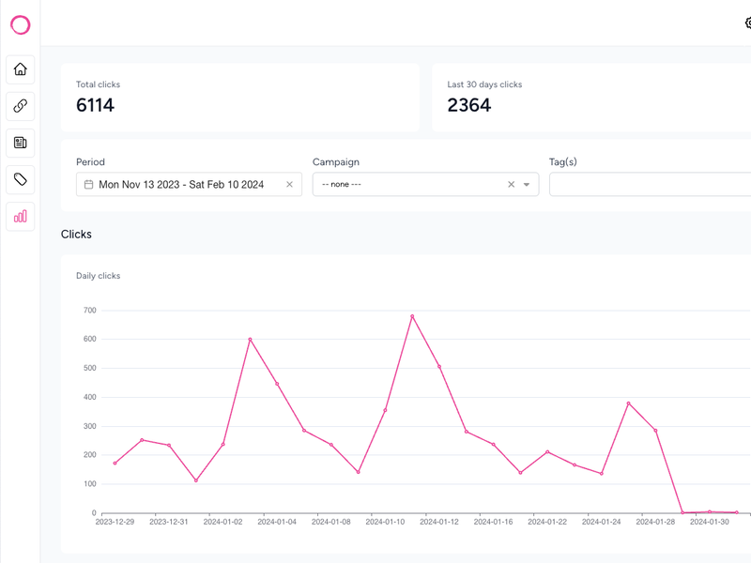Screen dimensions: 751x563
Task: Open the calendar icon in the Period field
Action: click(87, 184)
